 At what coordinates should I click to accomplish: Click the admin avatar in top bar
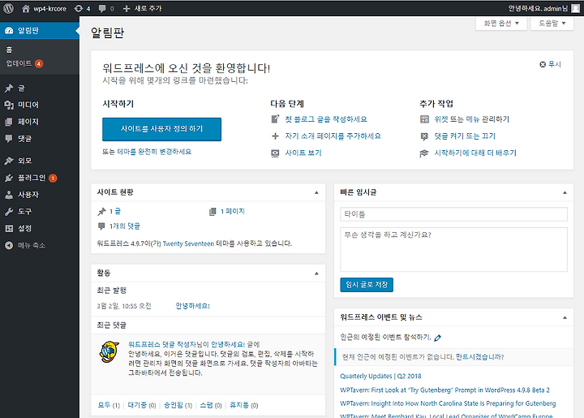[x=575, y=8]
